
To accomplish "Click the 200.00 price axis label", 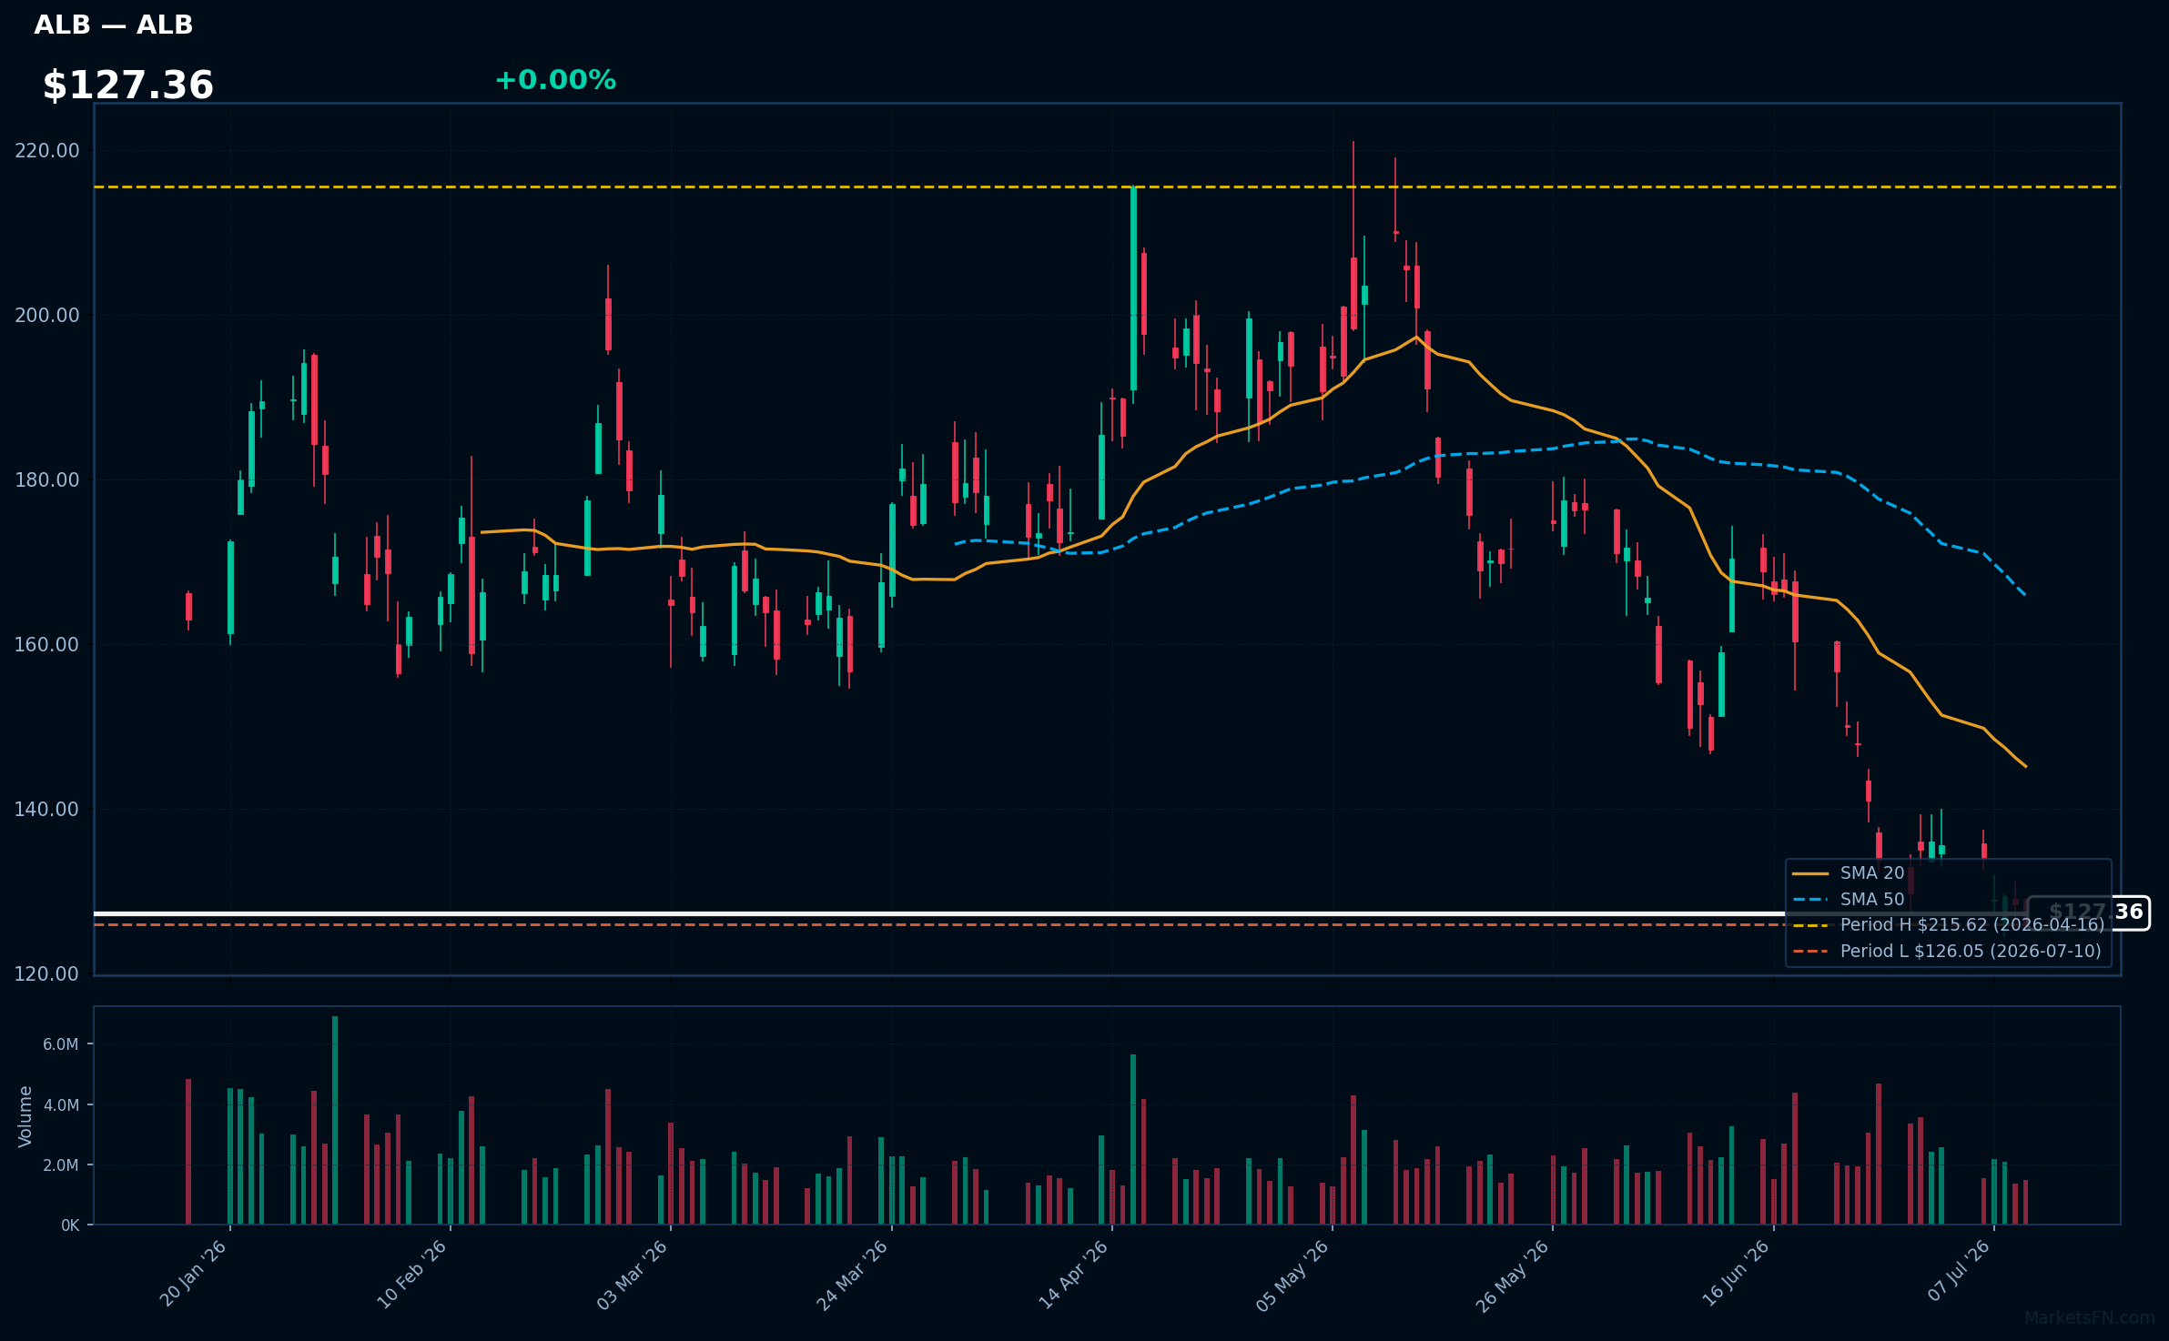I will pos(47,316).
